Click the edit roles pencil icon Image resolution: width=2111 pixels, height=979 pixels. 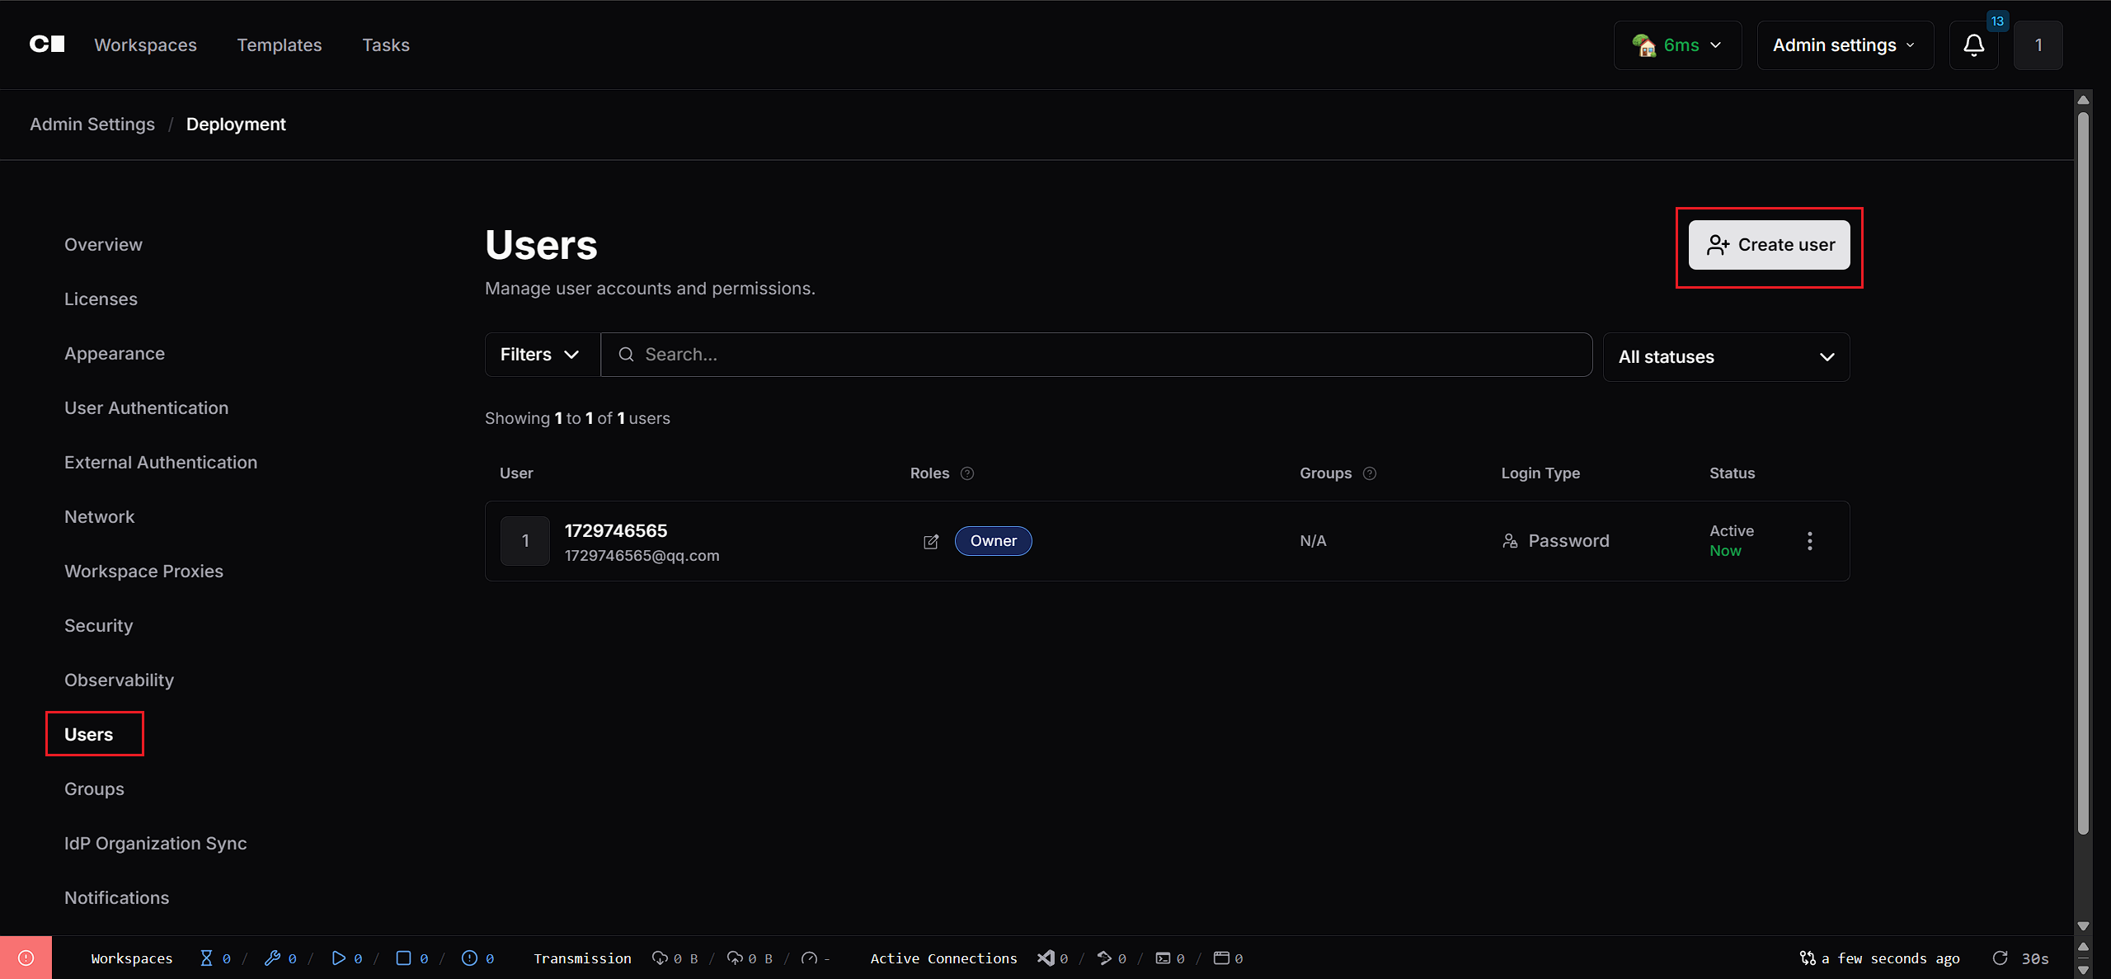coord(931,542)
